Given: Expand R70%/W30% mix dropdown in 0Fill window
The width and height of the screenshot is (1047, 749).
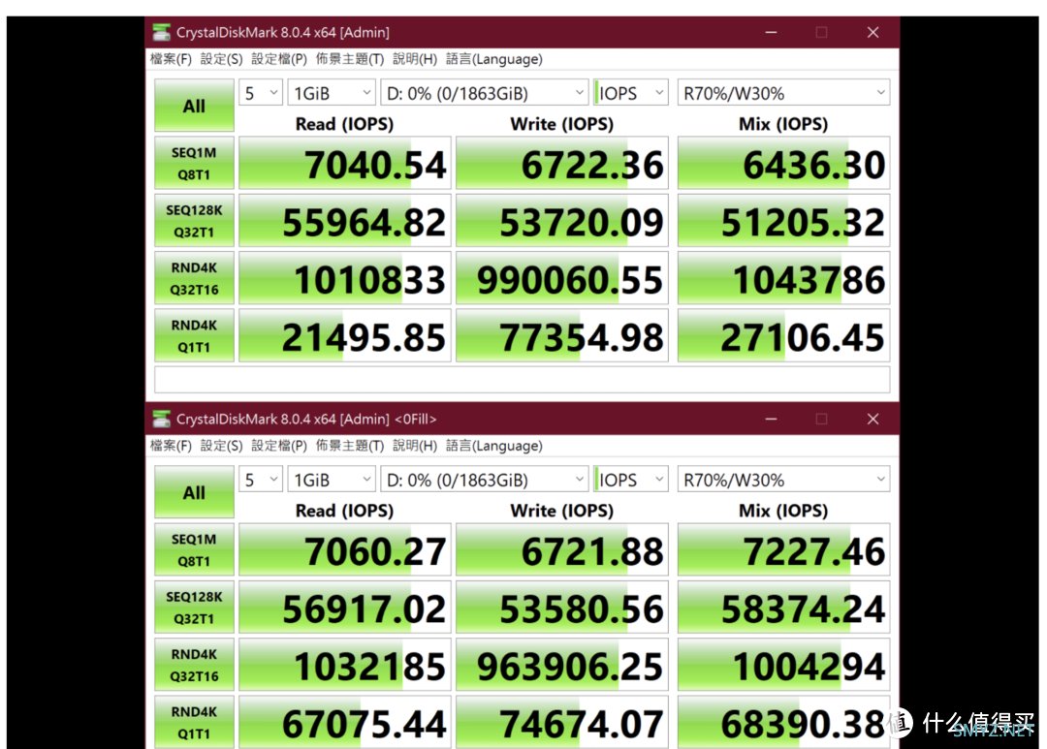Looking at the screenshot, I should click(x=784, y=480).
